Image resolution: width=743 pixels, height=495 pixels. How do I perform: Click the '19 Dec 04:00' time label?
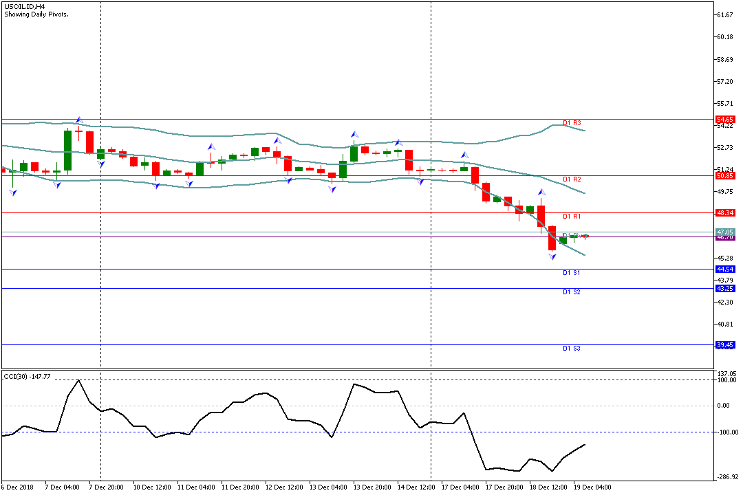click(593, 487)
